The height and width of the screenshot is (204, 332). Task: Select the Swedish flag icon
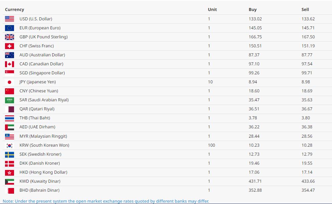click(x=9, y=154)
